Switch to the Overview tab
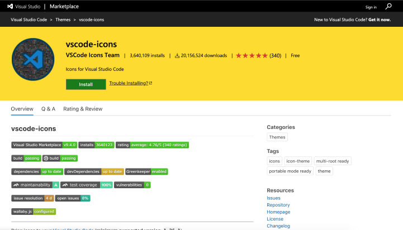This screenshot has height=230, width=403. click(x=22, y=109)
